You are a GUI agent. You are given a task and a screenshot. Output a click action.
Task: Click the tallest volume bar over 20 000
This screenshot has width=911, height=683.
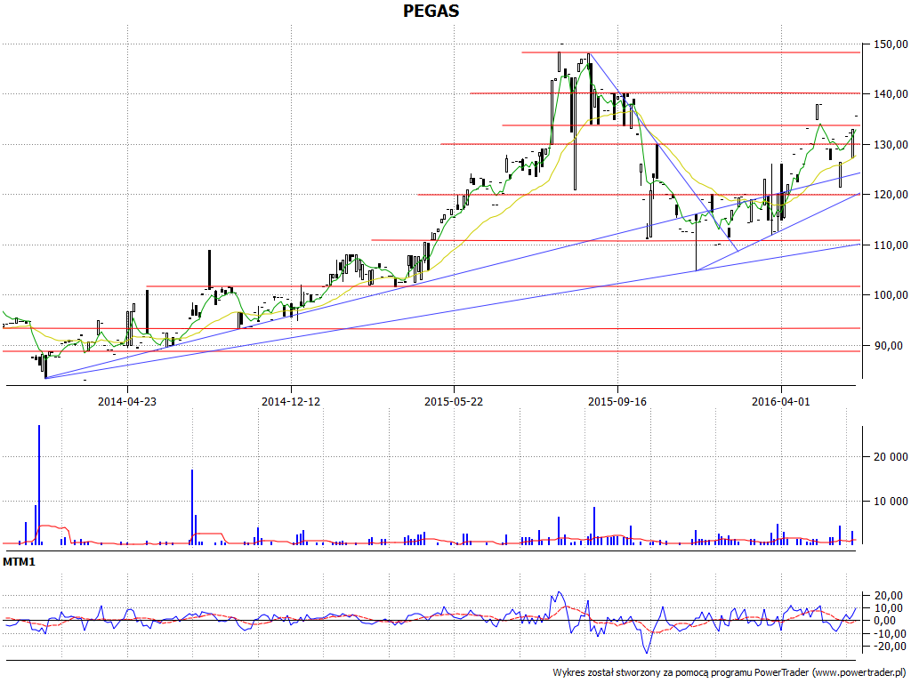[39, 485]
